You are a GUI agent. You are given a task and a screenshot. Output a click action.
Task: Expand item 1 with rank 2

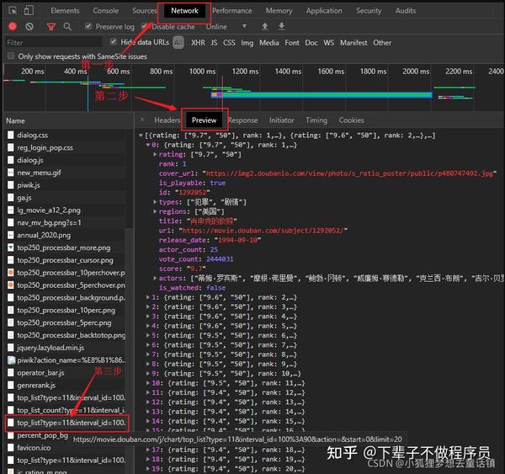point(148,297)
